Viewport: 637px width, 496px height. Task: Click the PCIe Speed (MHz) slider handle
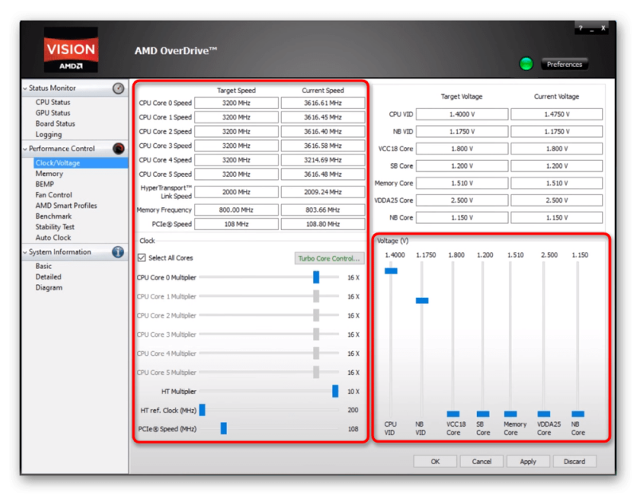click(224, 428)
